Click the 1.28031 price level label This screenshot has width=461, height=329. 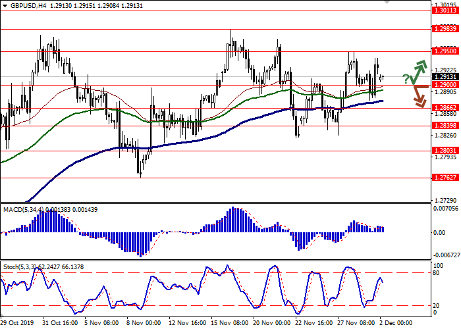tap(445, 150)
